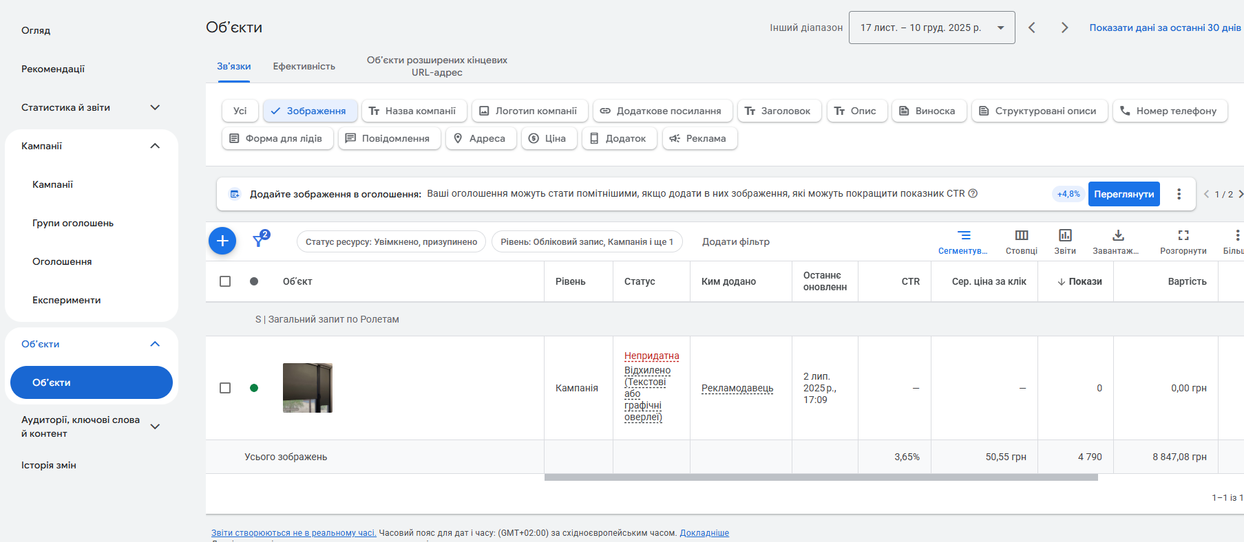Open Групи оголошень in the sidebar

[73, 223]
